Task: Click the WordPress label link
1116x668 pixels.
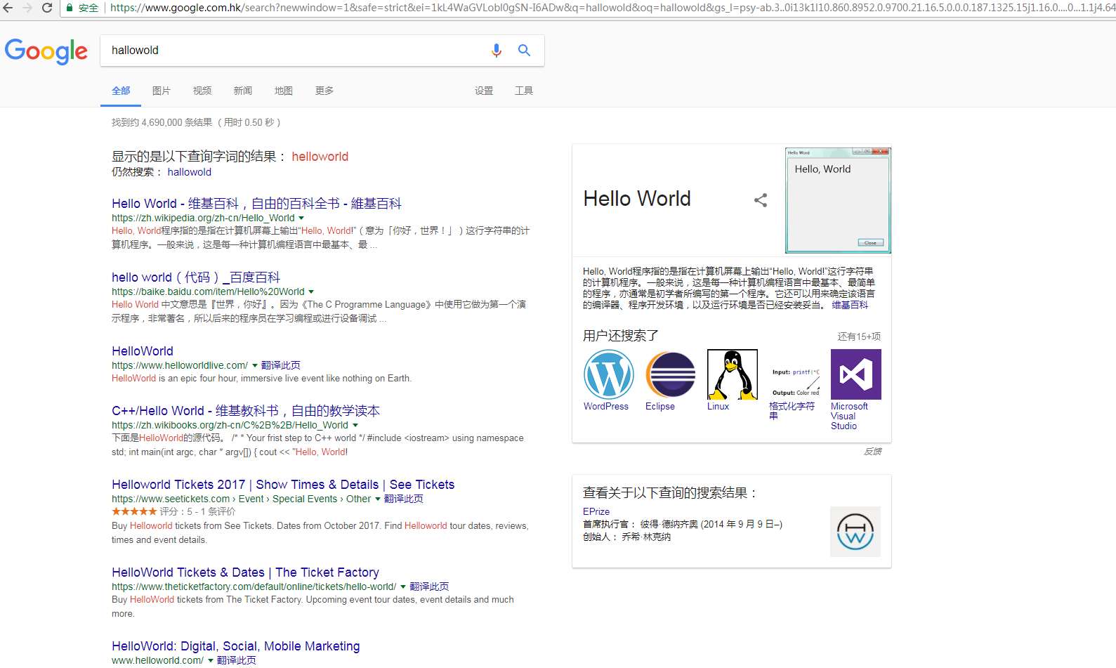Action: (606, 406)
